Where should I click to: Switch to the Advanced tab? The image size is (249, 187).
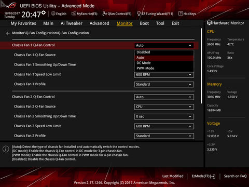(x=100, y=23)
